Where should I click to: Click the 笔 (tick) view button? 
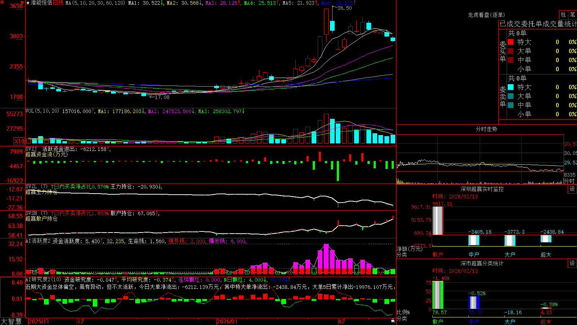[573, 14]
